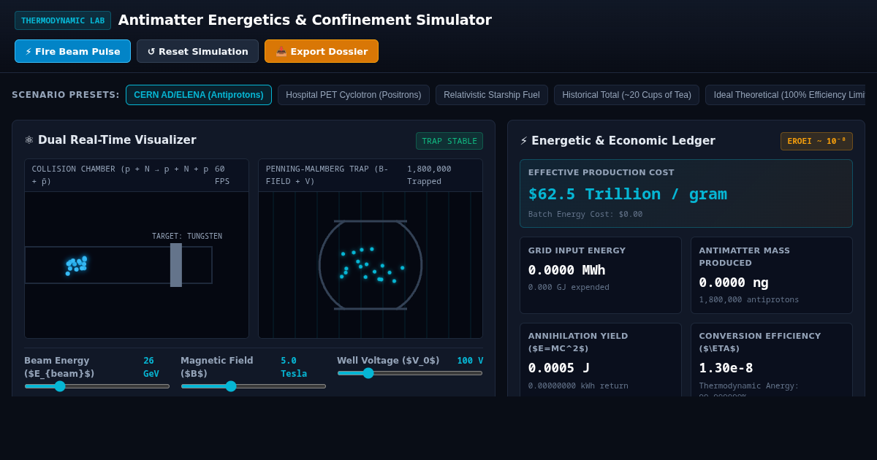This screenshot has height=460, width=877.
Task: Select the Ideal Theoretical (100% Efficiency Limit) preset
Action: (x=786, y=95)
